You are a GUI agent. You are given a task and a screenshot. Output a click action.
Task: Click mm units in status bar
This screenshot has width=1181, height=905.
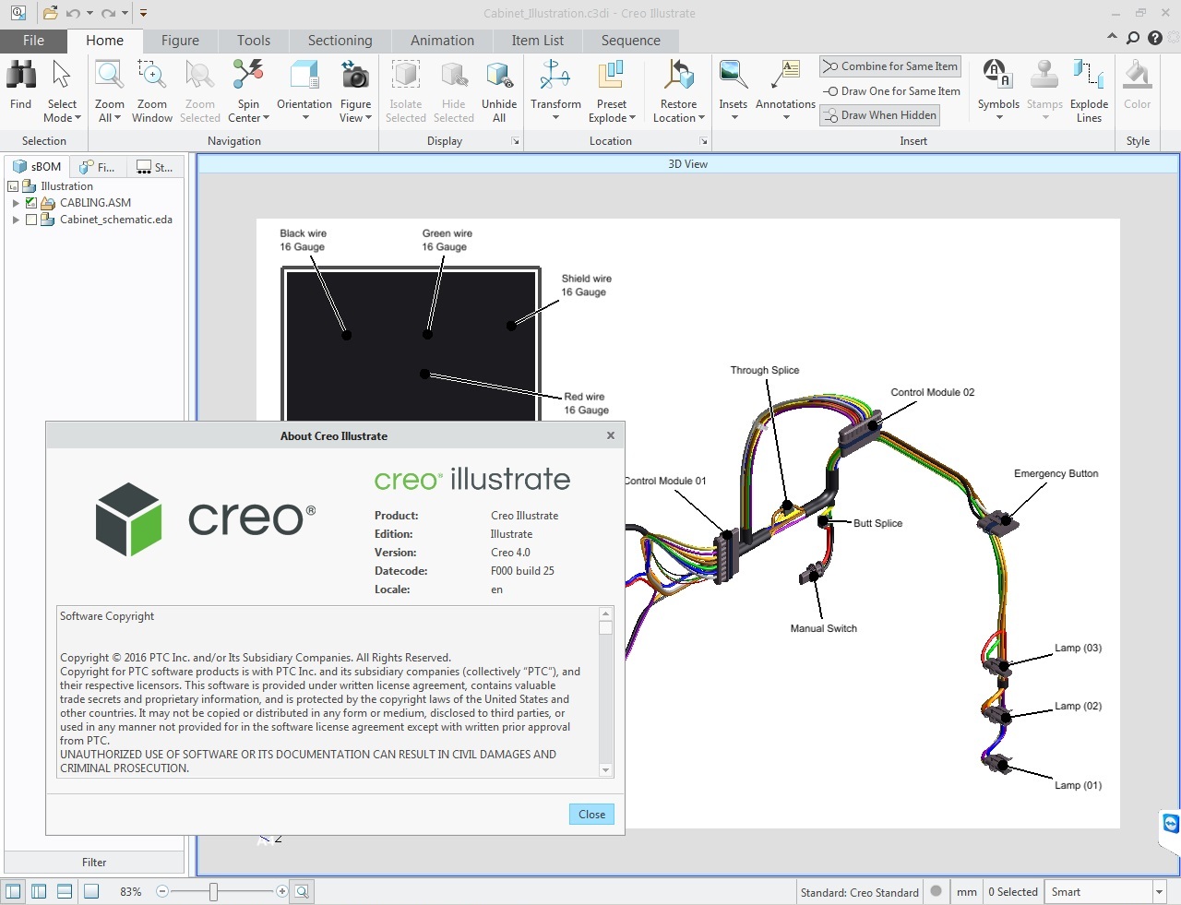point(966,892)
